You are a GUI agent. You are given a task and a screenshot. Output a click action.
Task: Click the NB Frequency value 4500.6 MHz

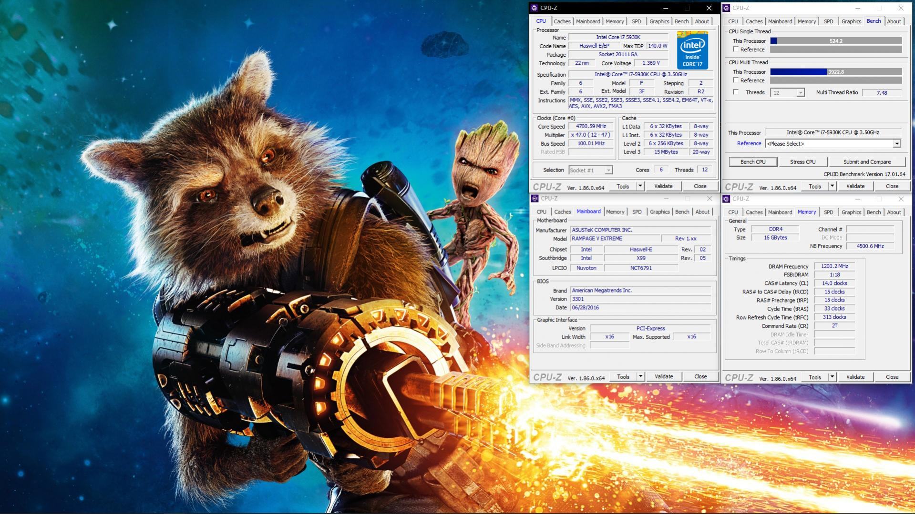tap(870, 246)
